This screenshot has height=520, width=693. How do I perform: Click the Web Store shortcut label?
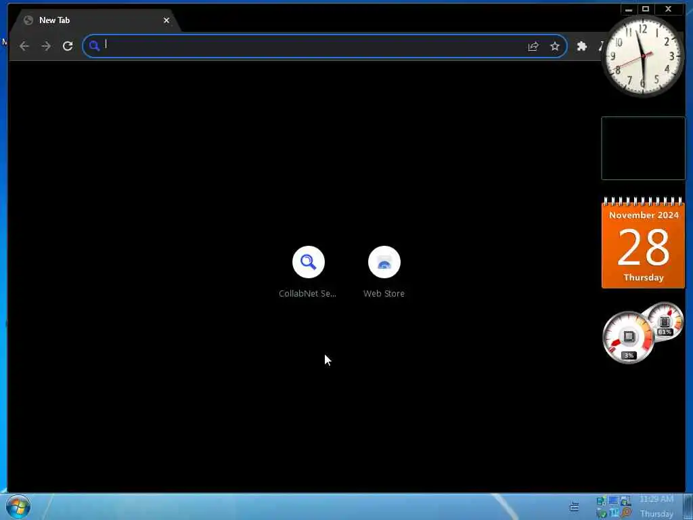pyautogui.click(x=384, y=294)
